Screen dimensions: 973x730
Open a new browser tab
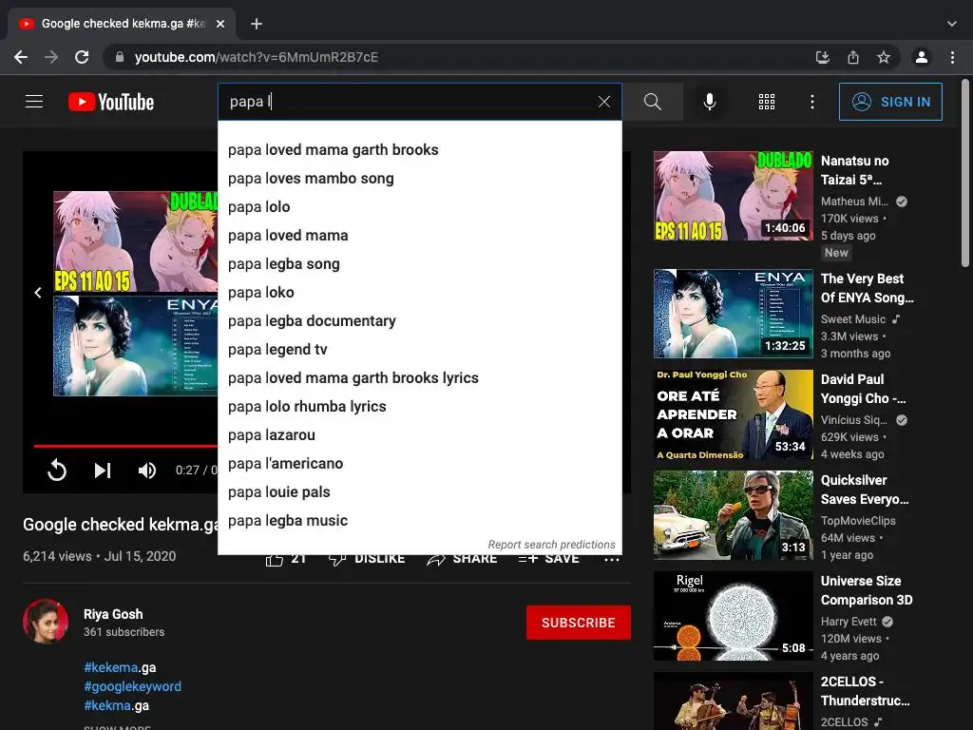pos(257,24)
